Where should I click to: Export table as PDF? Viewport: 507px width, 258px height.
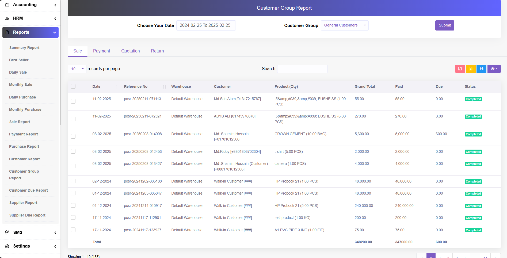tap(460, 69)
